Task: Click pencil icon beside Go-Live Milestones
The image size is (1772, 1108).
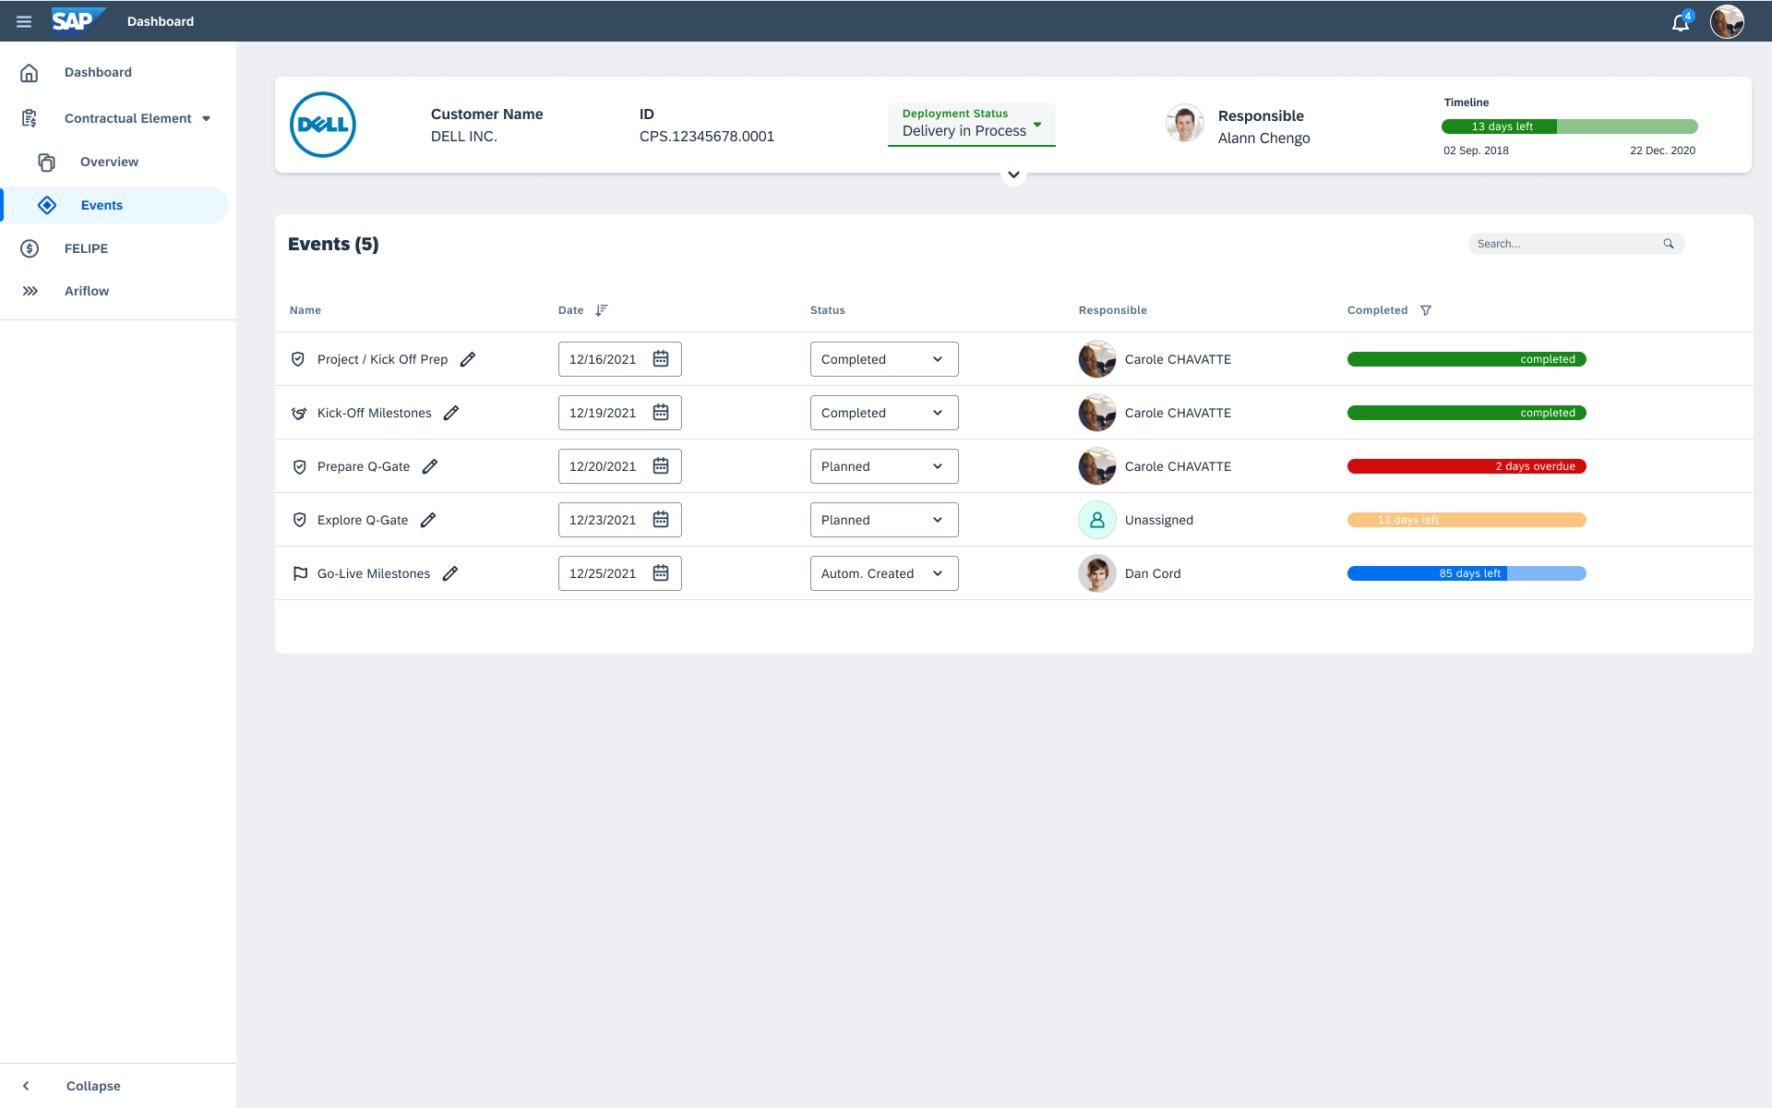Action: pos(450,573)
